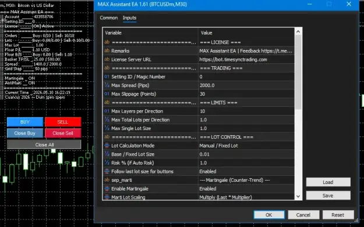The image size is (364, 227).
Task: Click the scrollbar up arrow in inputs list
Action: point(298,32)
